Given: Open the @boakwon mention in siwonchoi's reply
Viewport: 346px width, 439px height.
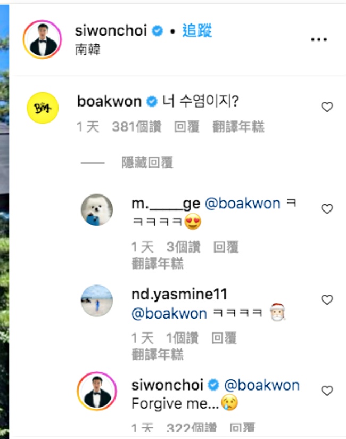Looking at the screenshot, I should (x=262, y=385).
